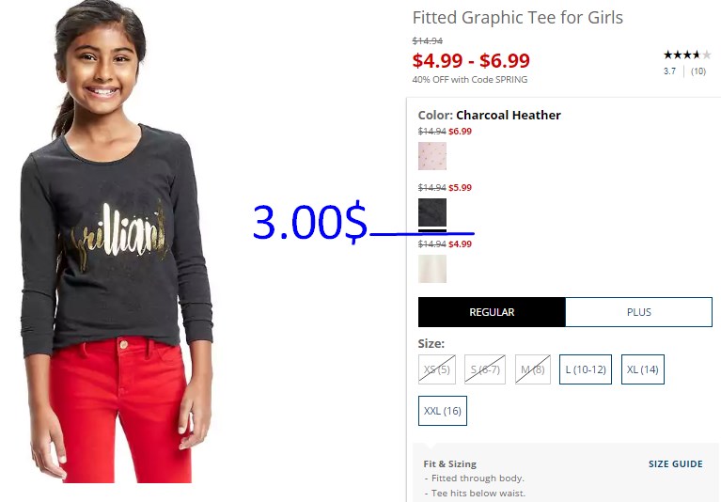Click the $4.99 - $6.99 sale price
The image size is (721, 502).
click(x=471, y=60)
